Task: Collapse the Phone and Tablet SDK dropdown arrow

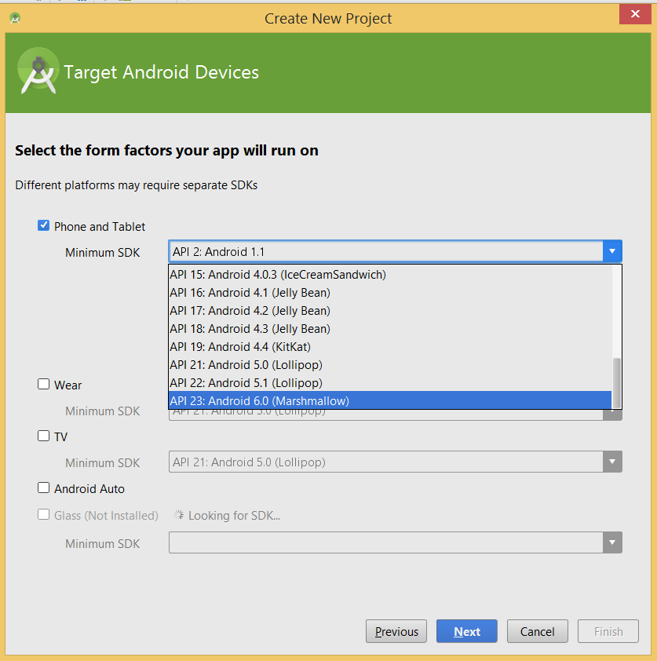Action: (612, 251)
